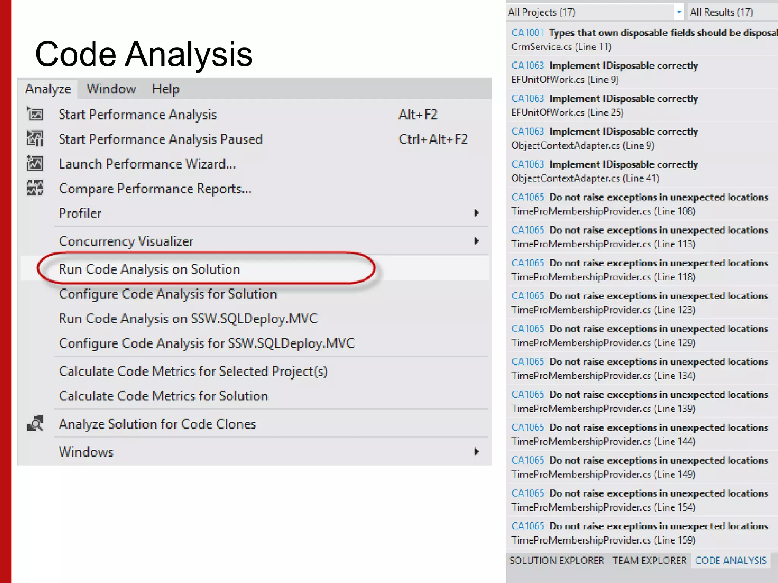
Task: Select ObjectContextAdapter.cs (Line 9) text
Action: point(582,145)
